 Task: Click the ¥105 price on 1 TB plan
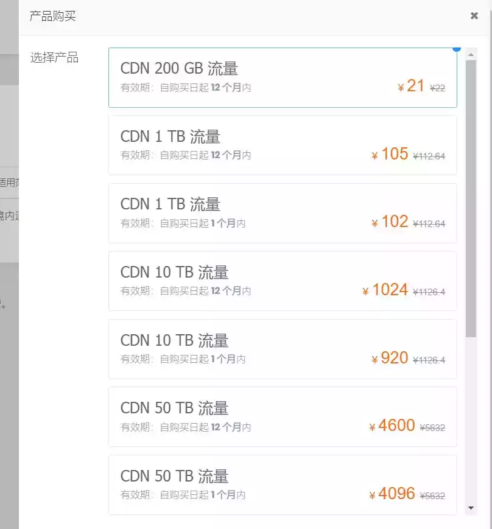tap(390, 154)
